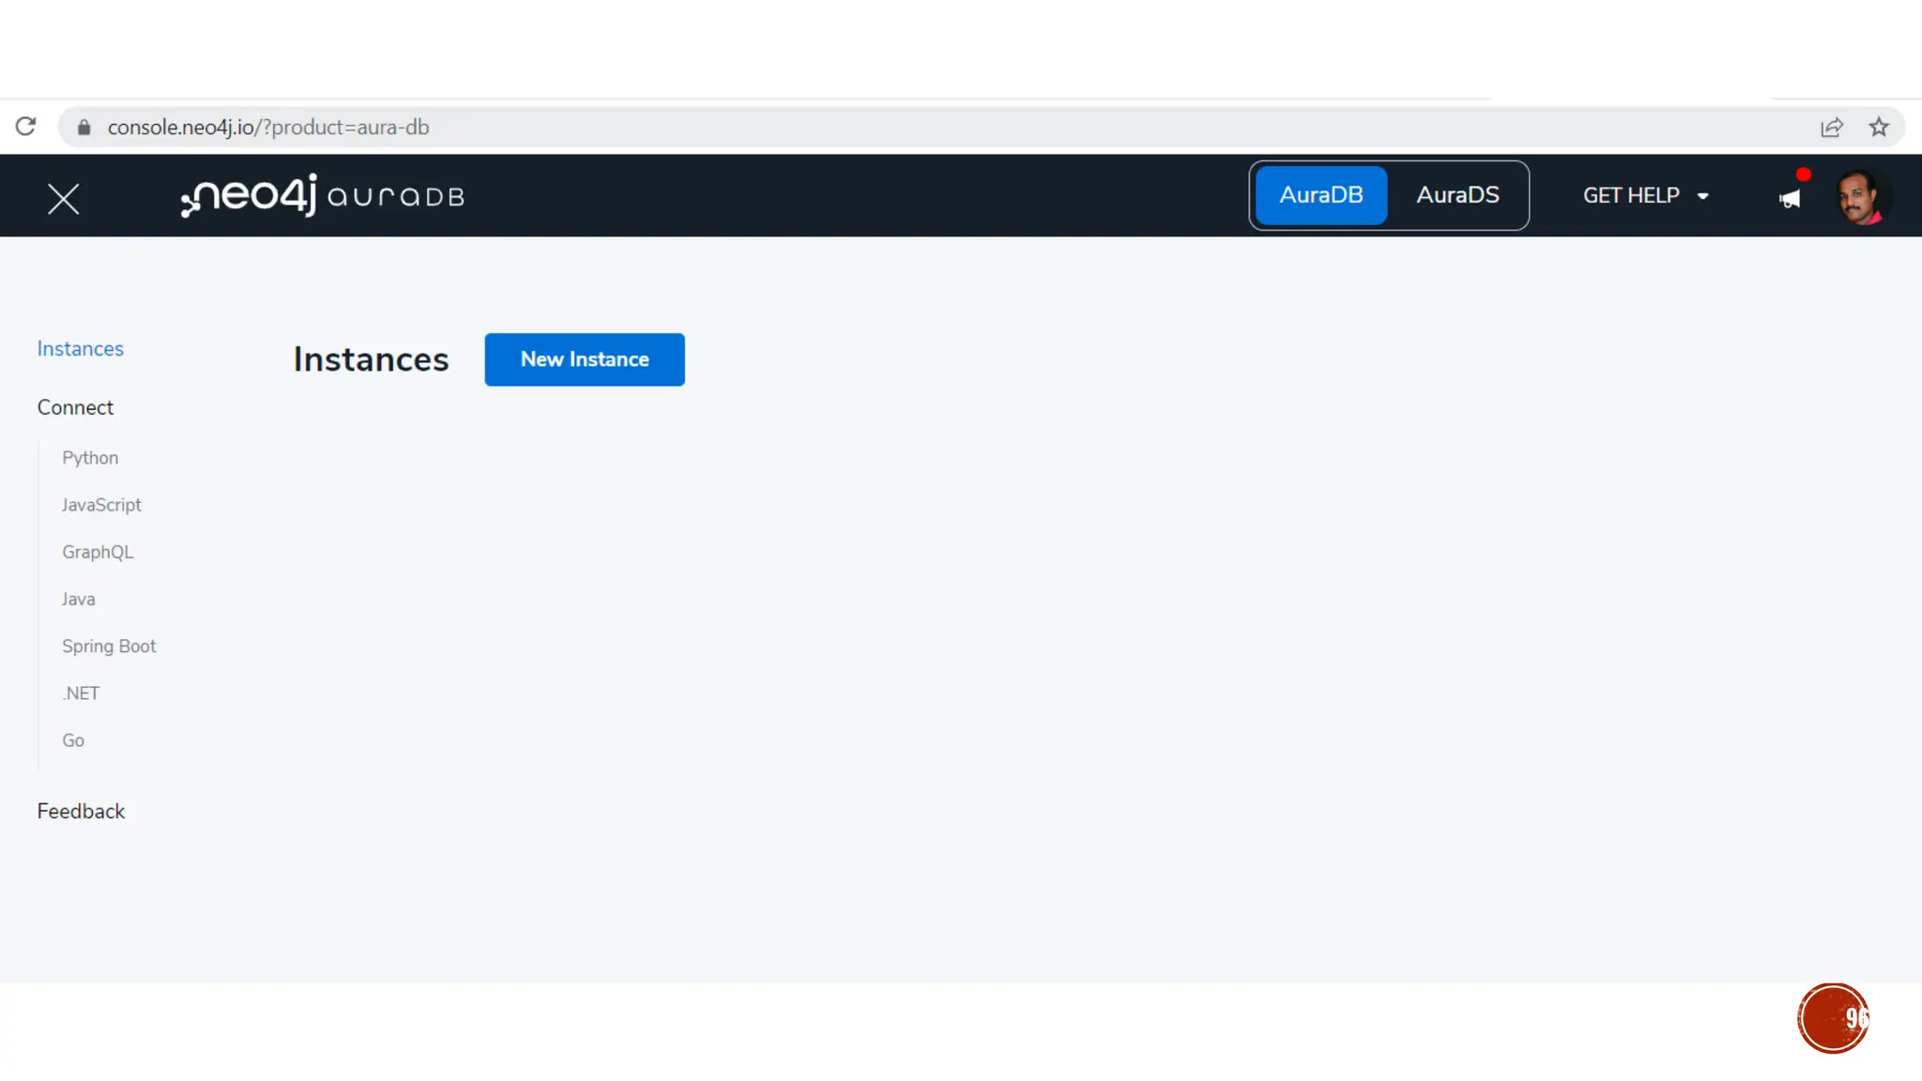The width and height of the screenshot is (1922, 1081).
Task: Click the GET HELP dropdown arrow
Action: tap(1702, 196)
